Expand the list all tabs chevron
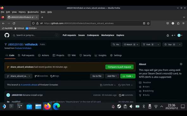 point(184,17)
